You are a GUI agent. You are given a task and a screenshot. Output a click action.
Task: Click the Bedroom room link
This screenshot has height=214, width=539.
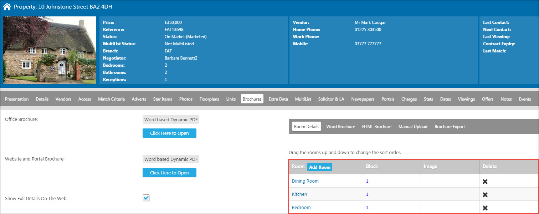click(x=301, y=208)
